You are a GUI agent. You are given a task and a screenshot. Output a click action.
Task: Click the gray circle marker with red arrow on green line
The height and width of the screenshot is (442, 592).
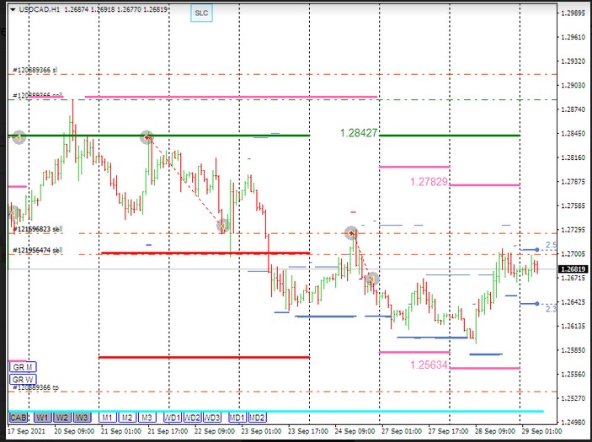click(x=147, y=136)
